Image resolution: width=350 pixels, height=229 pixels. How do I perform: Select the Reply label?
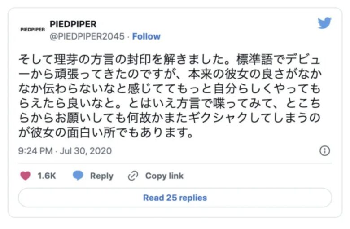(102, 176)
